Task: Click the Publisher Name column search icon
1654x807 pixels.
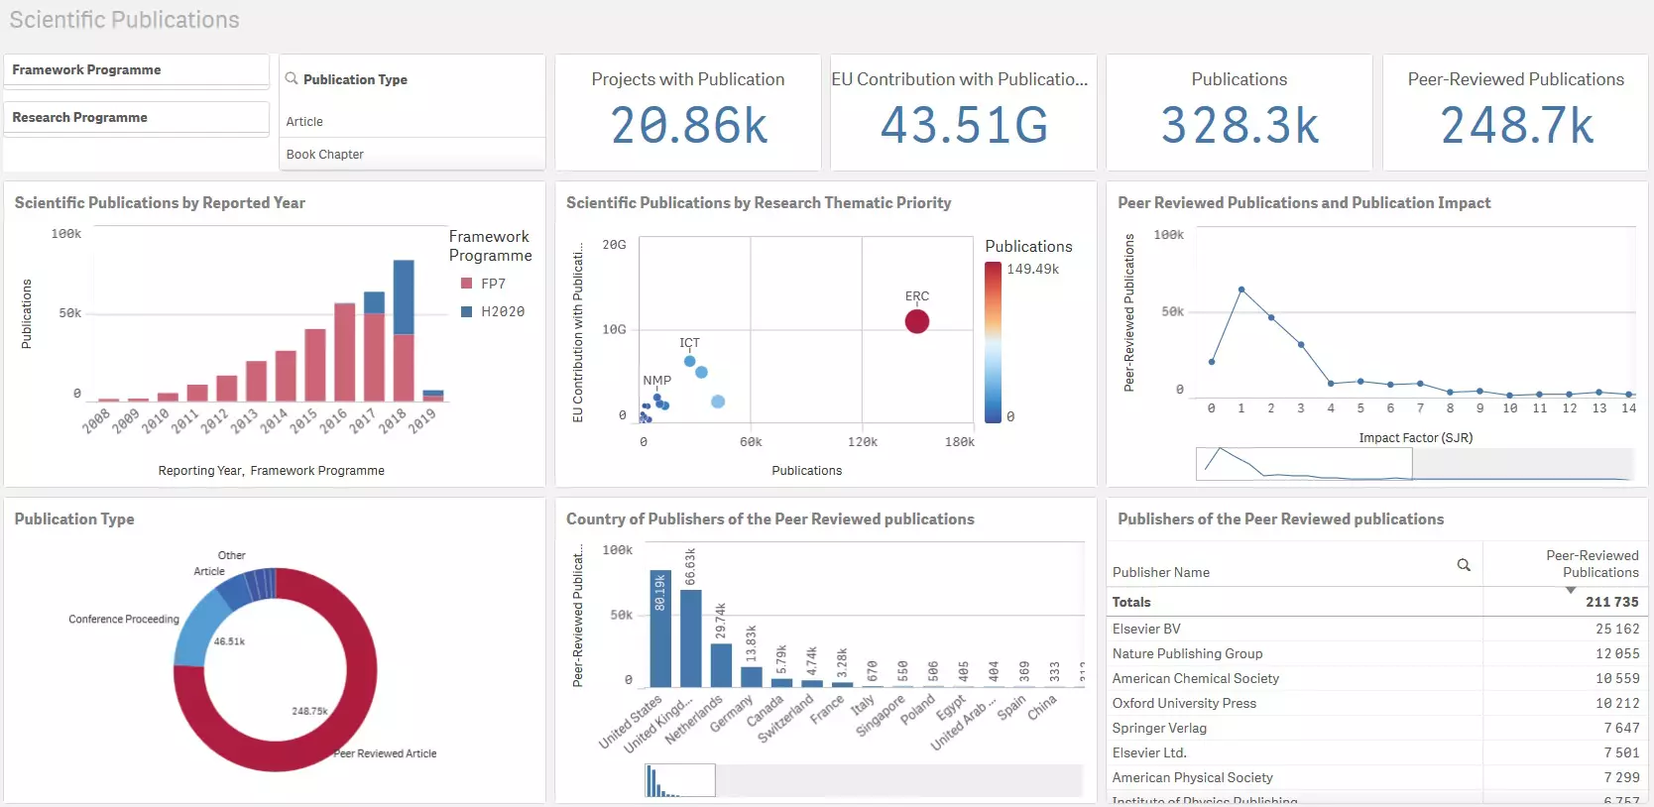Action: pyautogui.click(x=1463, y=565)
